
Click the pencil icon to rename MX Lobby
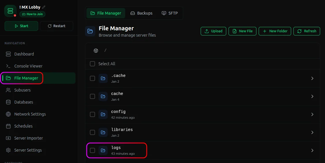coord(44,7)
